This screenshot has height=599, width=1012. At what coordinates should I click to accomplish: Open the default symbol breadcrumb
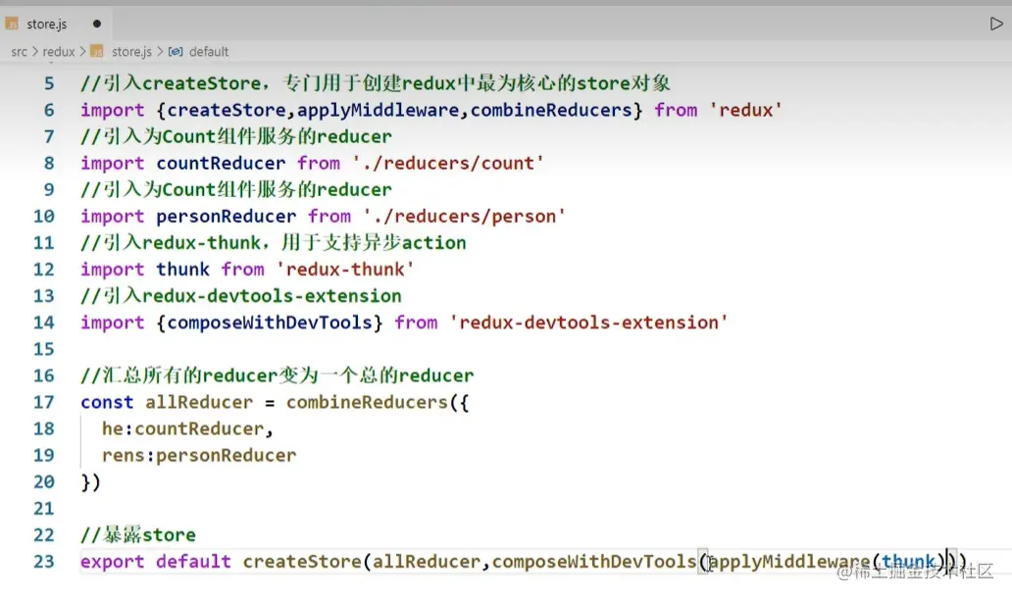209,52
